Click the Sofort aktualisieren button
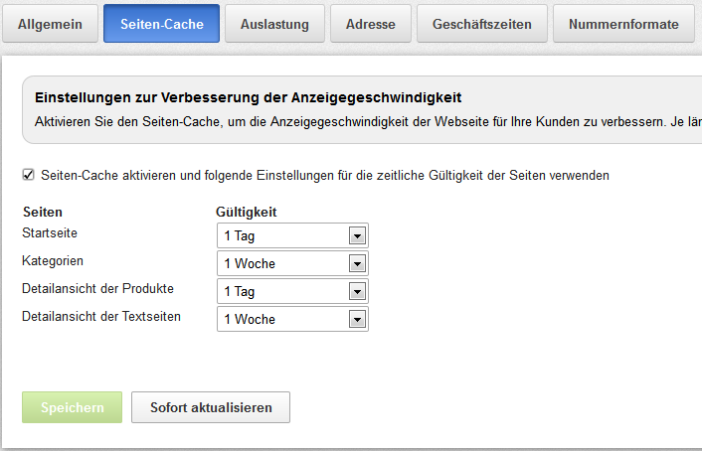Image resolution: width=702 pixels, height=451 pixels. tap(210, 407)
